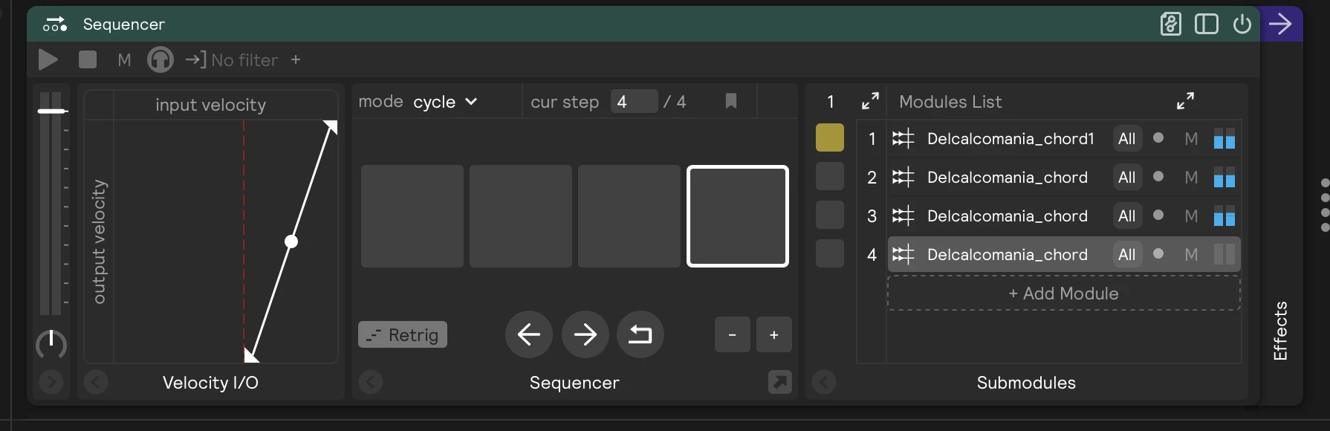This screenshot has width=1330, height=431.
Task: Select sequencer step pad two
Action: click(521, 216)
